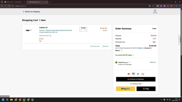
Task: Click the address bar showing calphalon.com/cart
Action: click(x=80, y=6)
